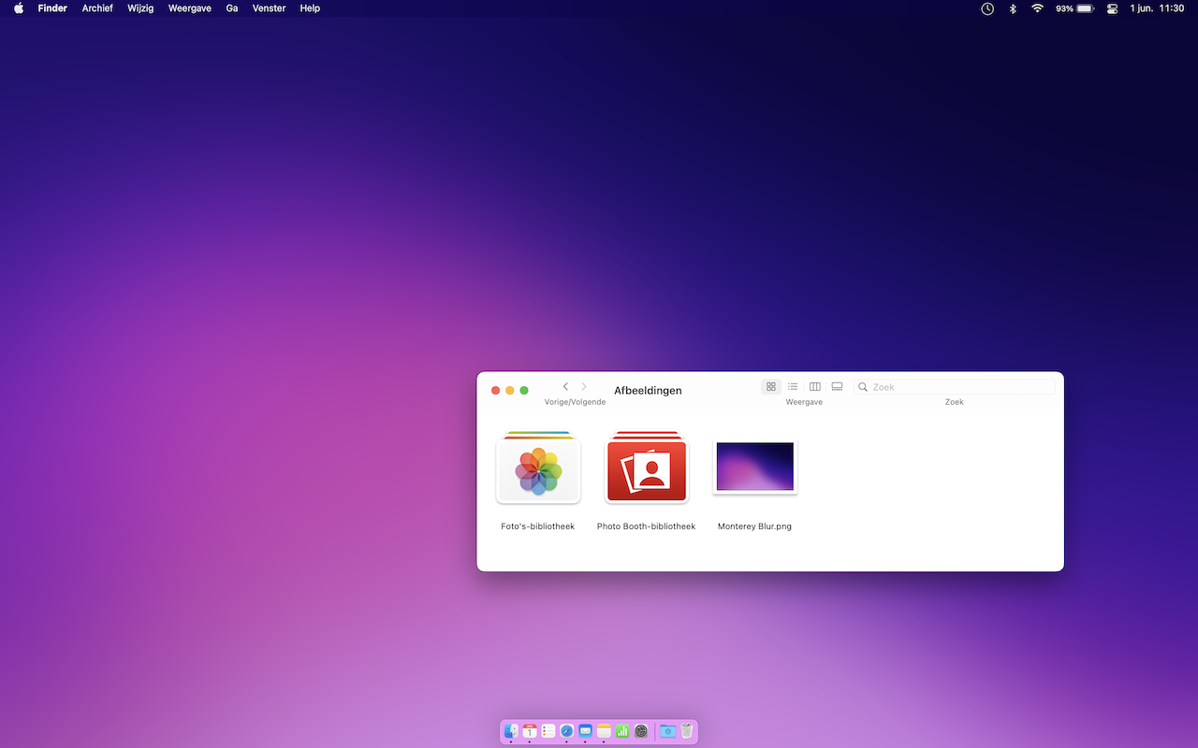
Task: Open the Wi-Fi status menu
Action: point(1037,8)
